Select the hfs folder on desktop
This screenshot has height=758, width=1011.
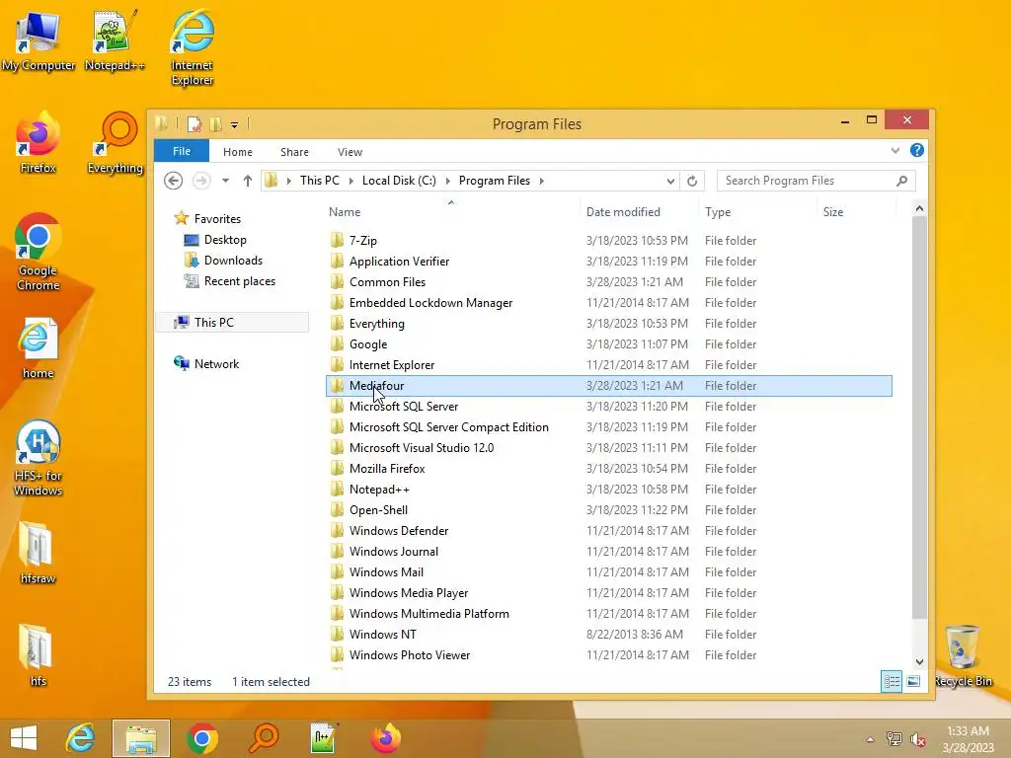pyautogui.click(x=38, y=655)
